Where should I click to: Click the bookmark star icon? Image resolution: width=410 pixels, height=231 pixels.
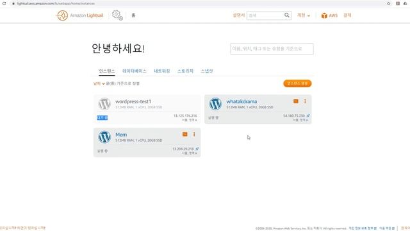tap(389, 3)
